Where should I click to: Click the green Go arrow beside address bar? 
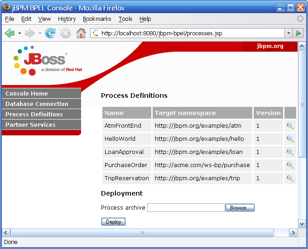(298, 33)
